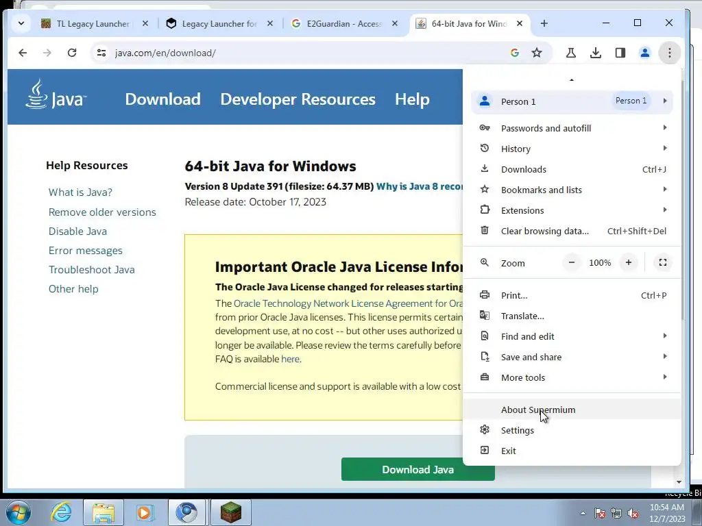Screen dimensions: 702x526
Task: Open Remove older versions link
Action: pos(102,212)
